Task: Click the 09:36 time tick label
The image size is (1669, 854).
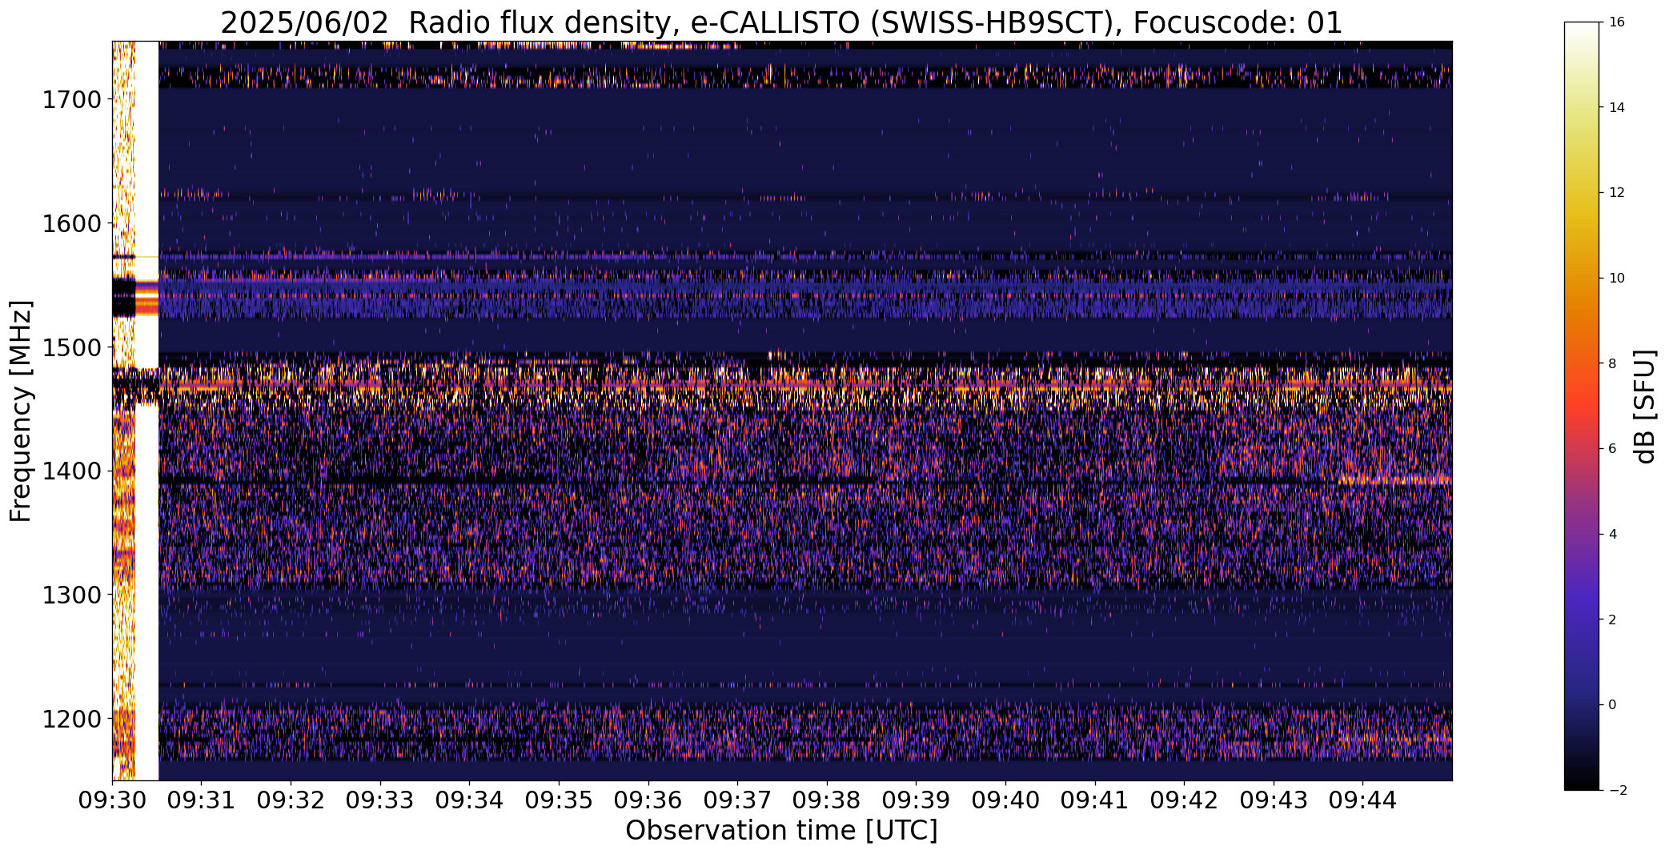Action: [648, 800]
